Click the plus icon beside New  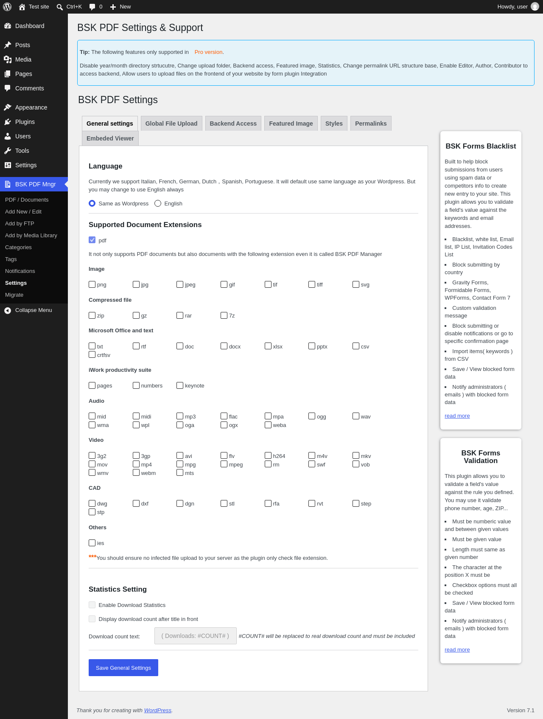tap(113, 7)
